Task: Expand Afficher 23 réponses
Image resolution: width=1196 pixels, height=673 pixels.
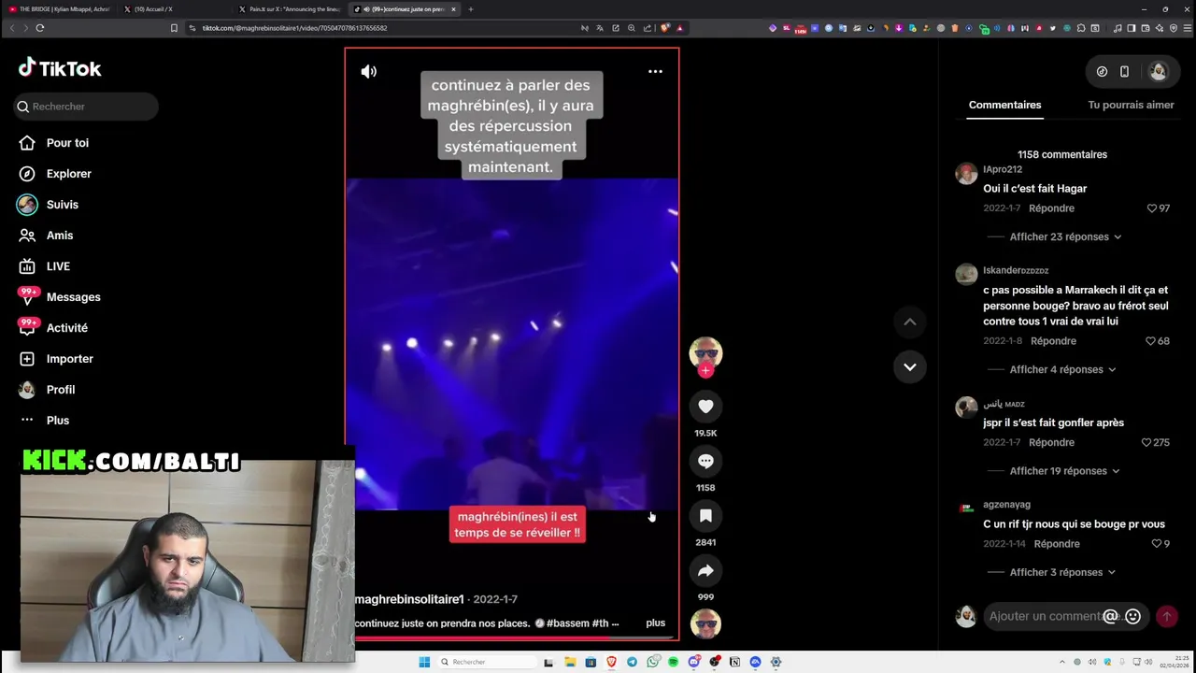Action: pyautogui.click(x=1065, y=236)
